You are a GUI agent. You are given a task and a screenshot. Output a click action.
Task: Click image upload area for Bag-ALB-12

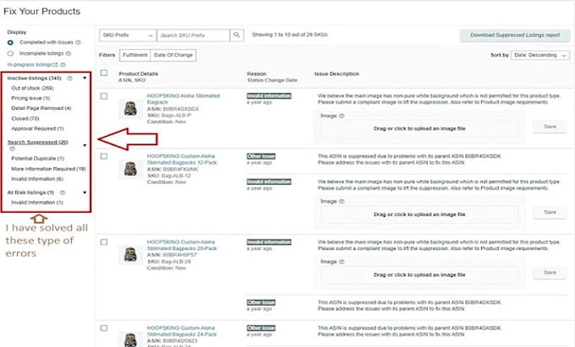[419, 214]
